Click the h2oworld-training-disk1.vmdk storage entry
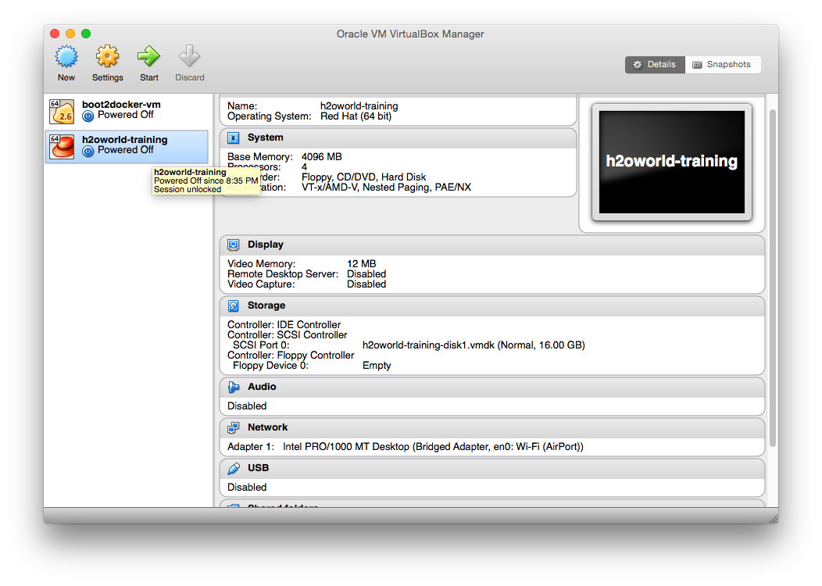 474,345
